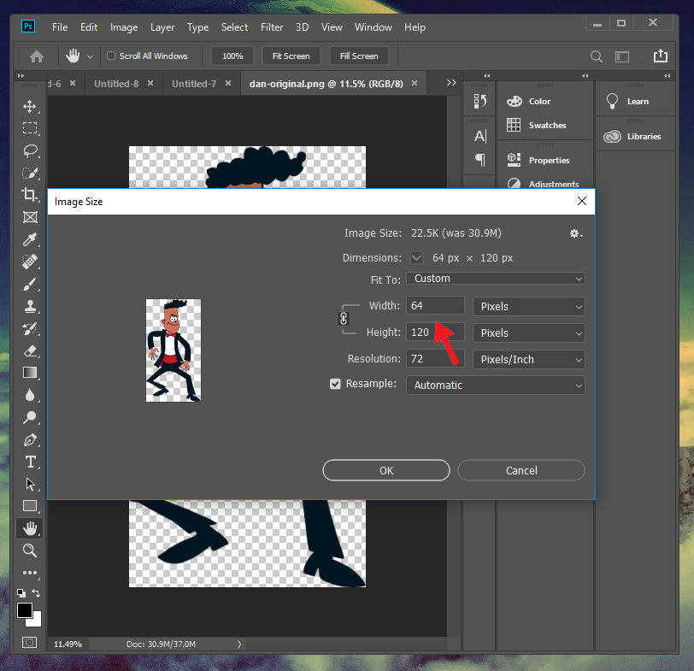Click Cancel in Image Size dialog
Image resolution: width=694 pixels, height=671 pixels.
pyautogui.click(x=521, y=470)
